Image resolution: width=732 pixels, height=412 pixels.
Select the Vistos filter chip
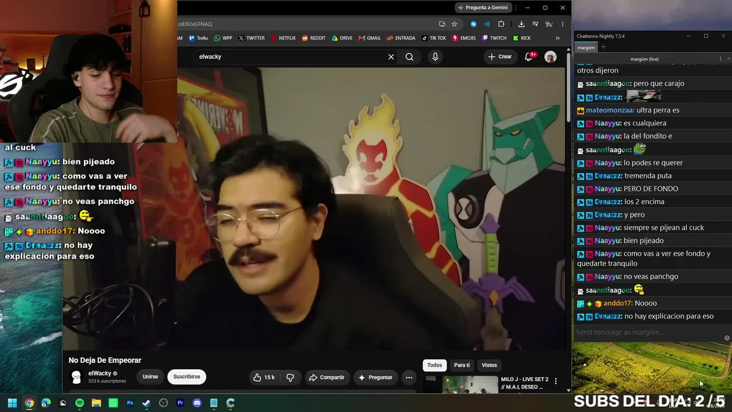point(489,365)
